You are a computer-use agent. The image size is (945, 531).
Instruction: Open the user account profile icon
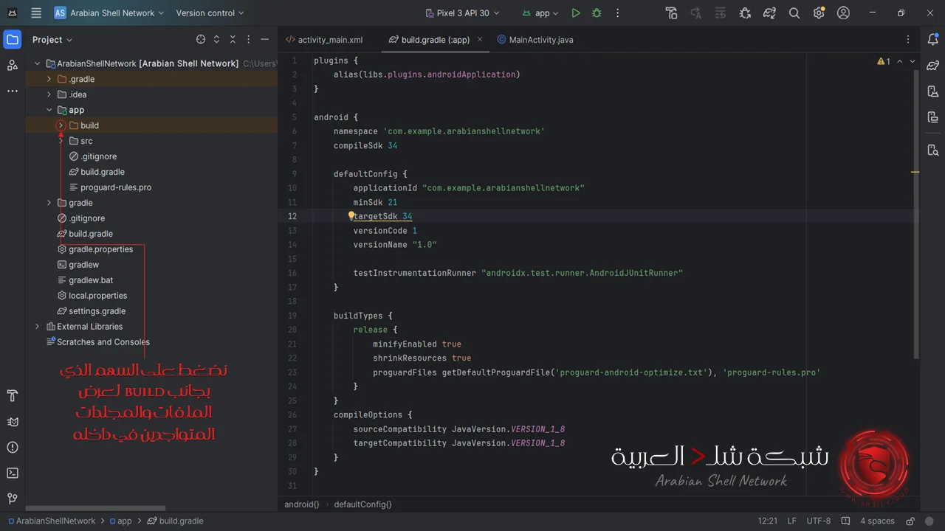843,13
